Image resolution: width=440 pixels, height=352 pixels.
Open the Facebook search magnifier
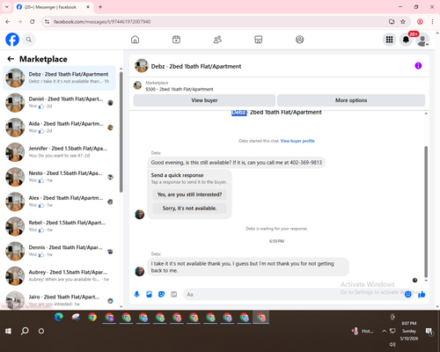click(x=29, y=40)
